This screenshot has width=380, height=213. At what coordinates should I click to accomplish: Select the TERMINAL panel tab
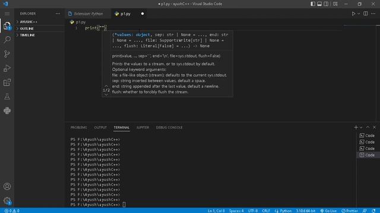(122, 127)
